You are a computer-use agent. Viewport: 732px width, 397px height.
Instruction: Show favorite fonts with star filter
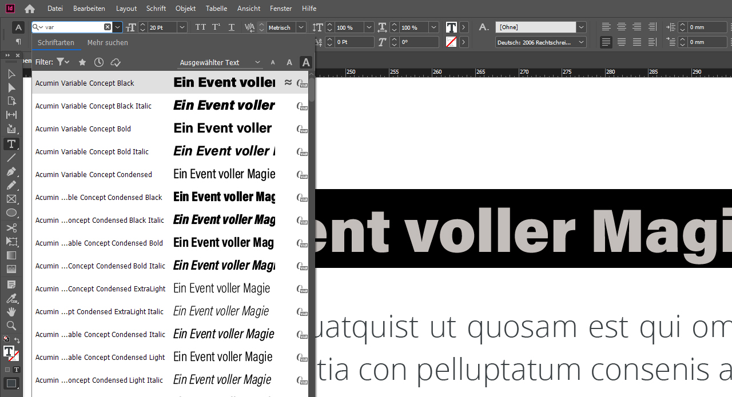click(x=82, y=62)
